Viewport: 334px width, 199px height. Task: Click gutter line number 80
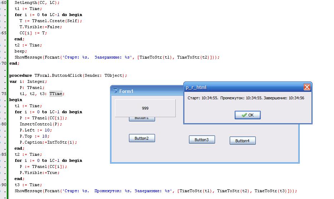(4, 124)
